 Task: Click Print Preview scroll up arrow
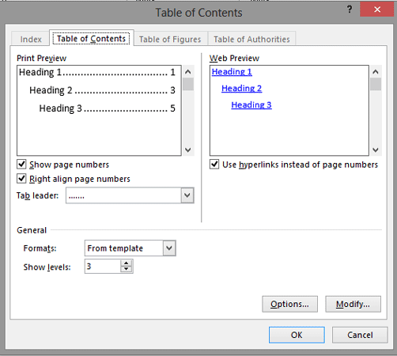[188, 71]
